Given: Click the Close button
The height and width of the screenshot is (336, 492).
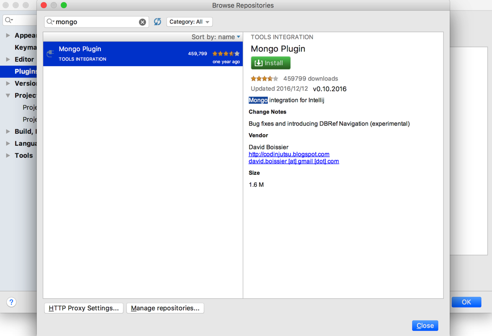Looking at the screenshot, I should [x=425, y=325].
